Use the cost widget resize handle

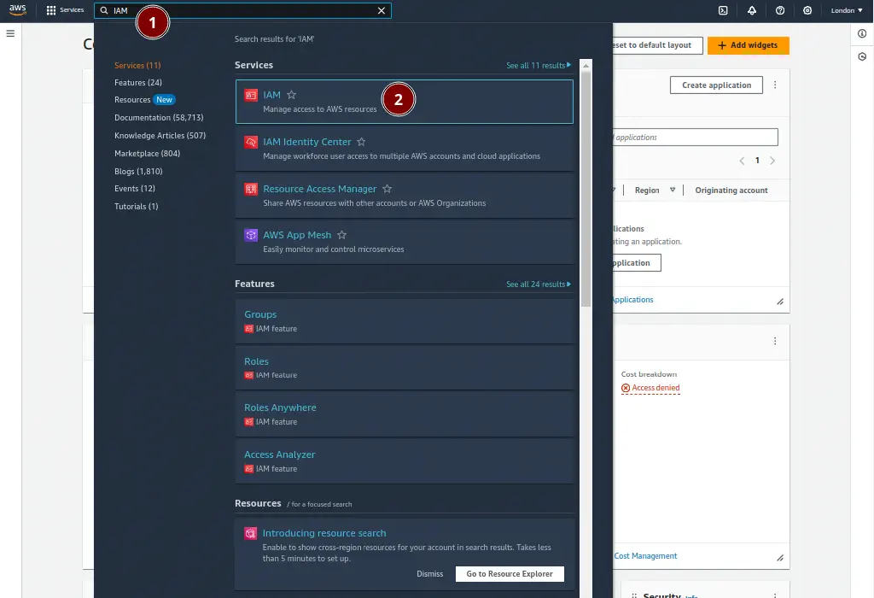(780, 558)
